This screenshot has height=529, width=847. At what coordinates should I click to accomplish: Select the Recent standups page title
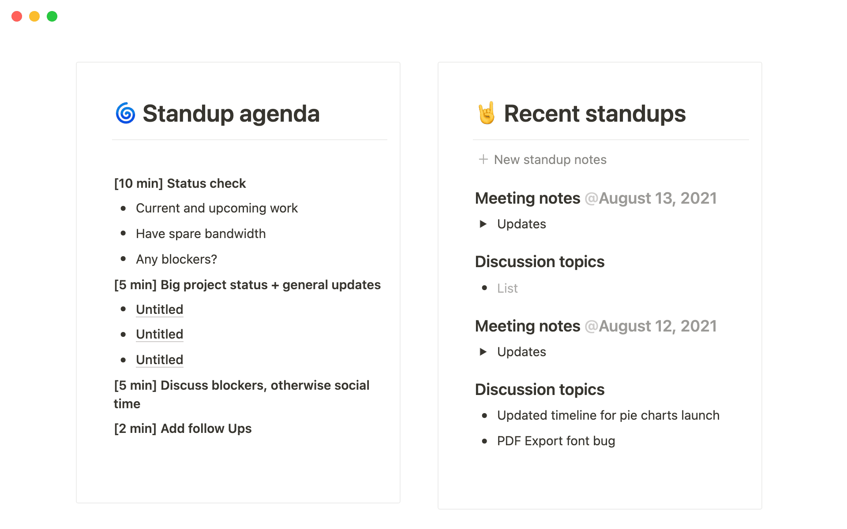click(595, 114)
